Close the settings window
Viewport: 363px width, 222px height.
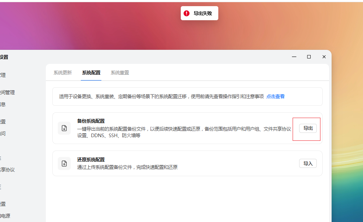(x=324, y=57)
